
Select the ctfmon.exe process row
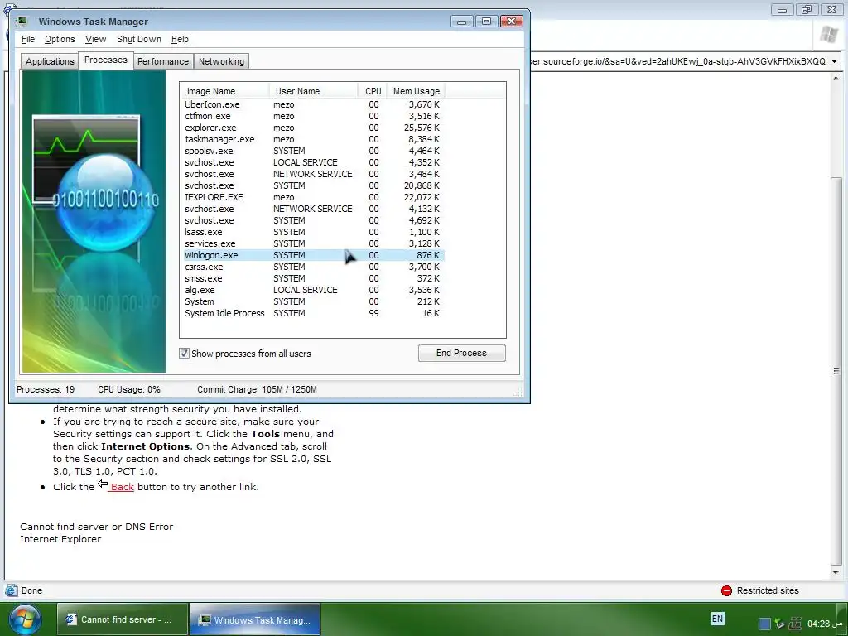pos(312,116)
